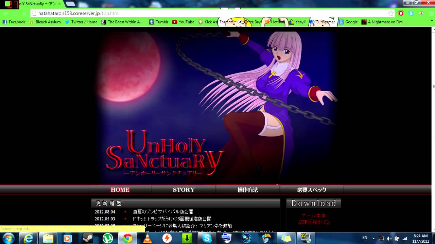
Task: Bookmark this page with the star icon
Action: coord(391,13)
